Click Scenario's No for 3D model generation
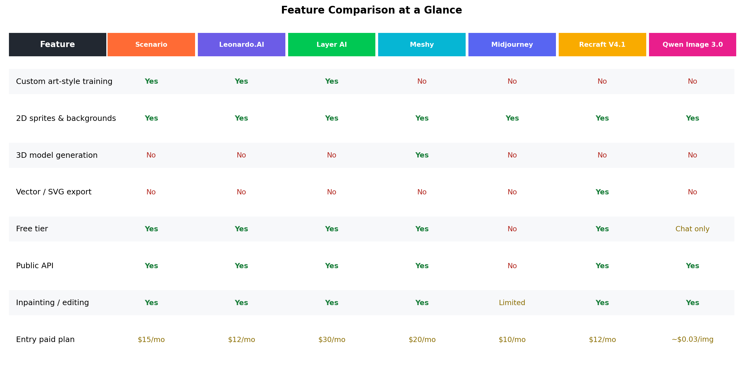 pyautogui.click(x=151, y=155)
